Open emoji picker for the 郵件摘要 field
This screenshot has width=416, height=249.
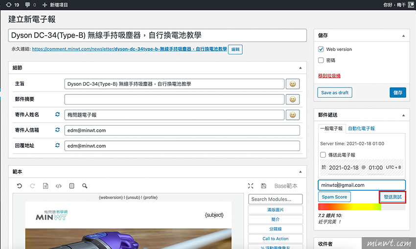click(x=293, y=99)
